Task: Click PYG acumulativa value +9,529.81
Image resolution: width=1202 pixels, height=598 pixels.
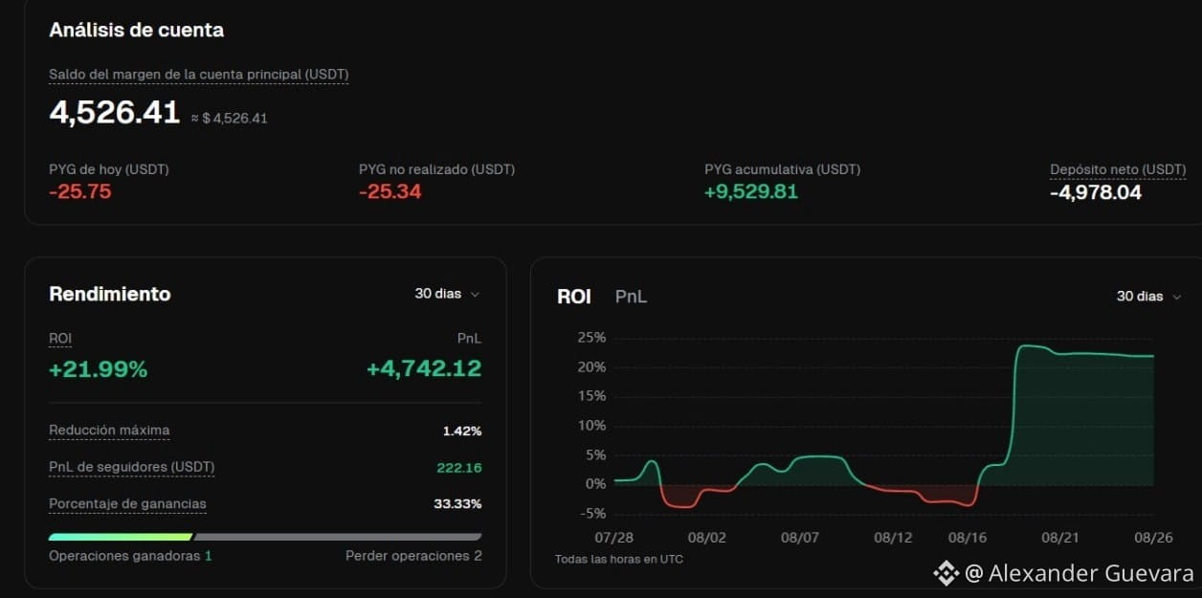Action: tap(751, 192)
